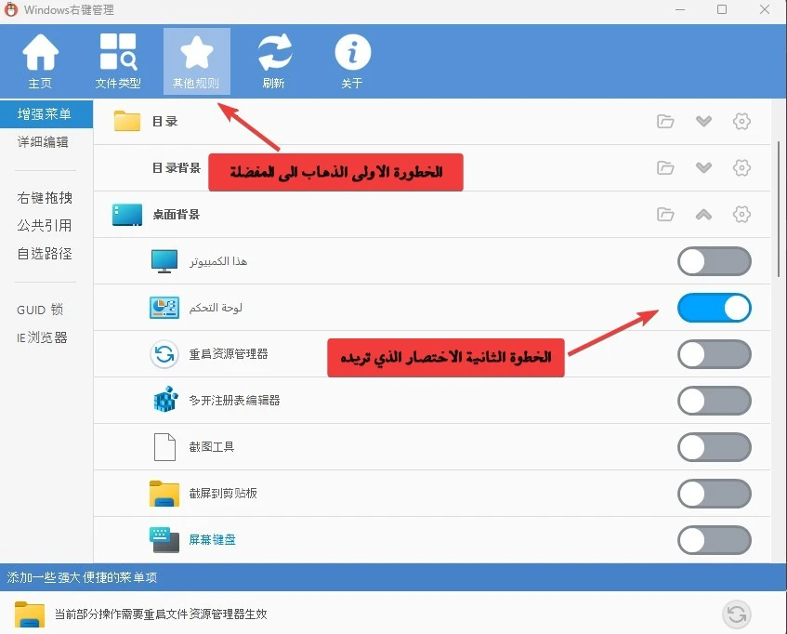This screenshot has width=787, height=634.
Task: Click the Control Panel icon in the لوحة التحكم row
Action: 164,308
